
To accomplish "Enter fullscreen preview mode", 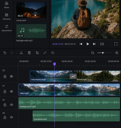I will click(116, 44).
